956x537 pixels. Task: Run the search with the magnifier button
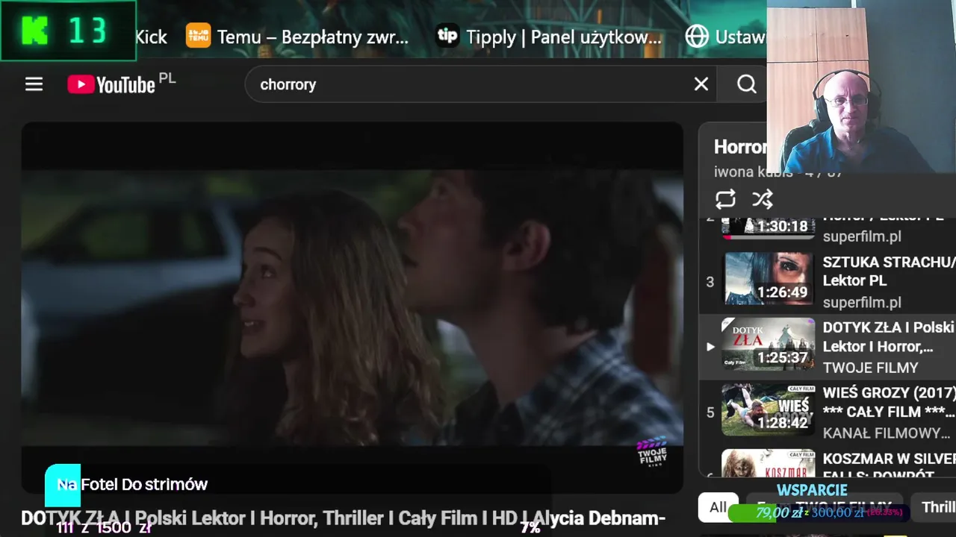(746, 84)
